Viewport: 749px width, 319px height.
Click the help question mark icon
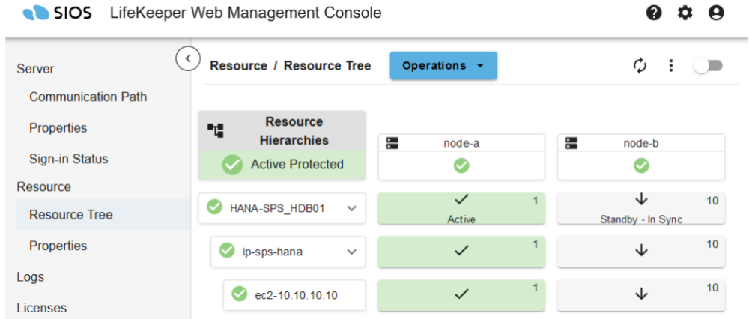(x=654, y=13)
